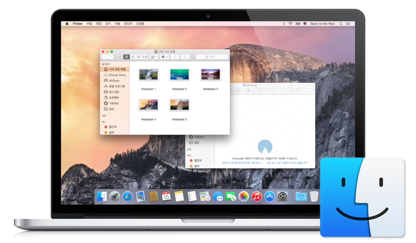Open Reminders list icon in Dock
The image size is (416, 243).
click(x=192, y=197)
